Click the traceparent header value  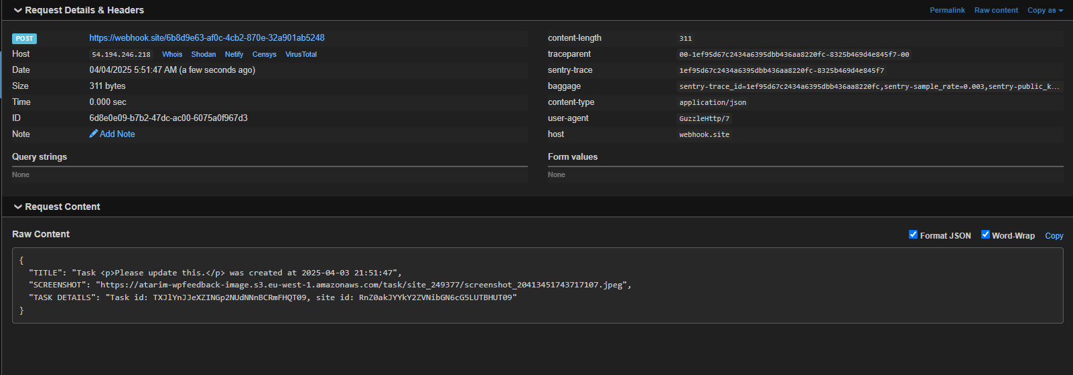click(794, 55)
